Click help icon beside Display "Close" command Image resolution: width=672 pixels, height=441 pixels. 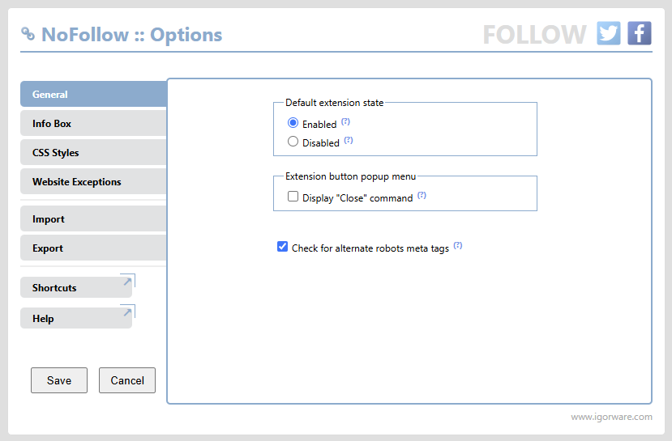tap(422, 195)
